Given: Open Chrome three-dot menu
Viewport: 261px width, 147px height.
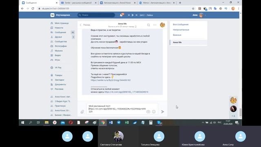Looking at the screenshot, I should click(239, 9).
